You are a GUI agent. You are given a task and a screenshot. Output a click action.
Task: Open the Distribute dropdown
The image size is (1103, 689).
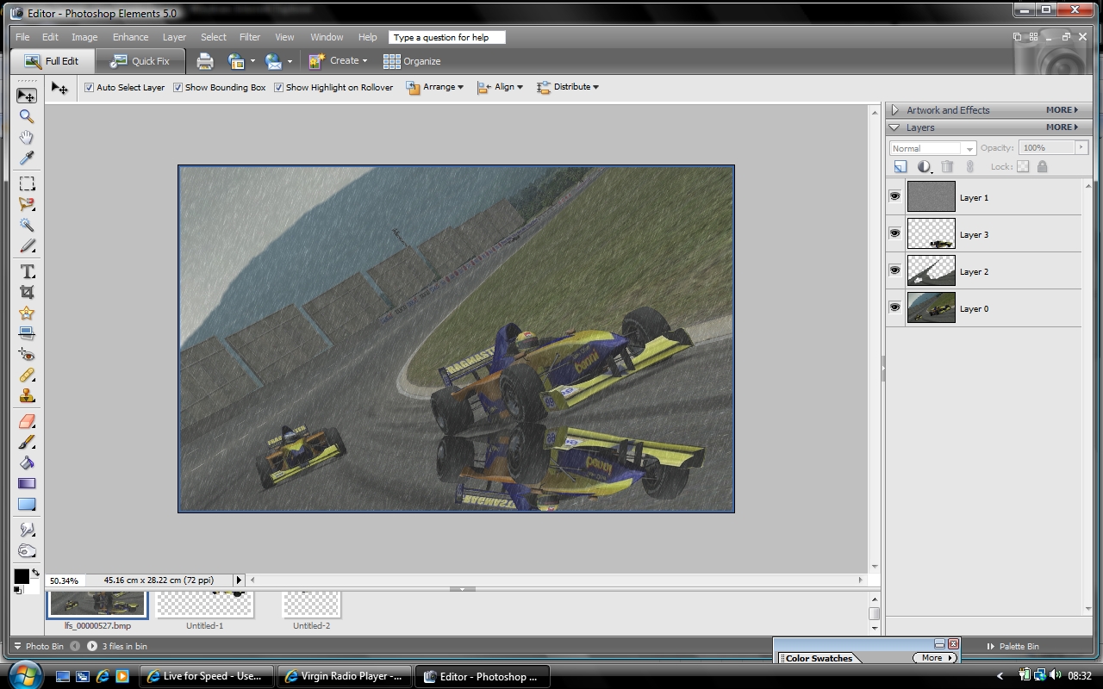[x=568, y=87]
